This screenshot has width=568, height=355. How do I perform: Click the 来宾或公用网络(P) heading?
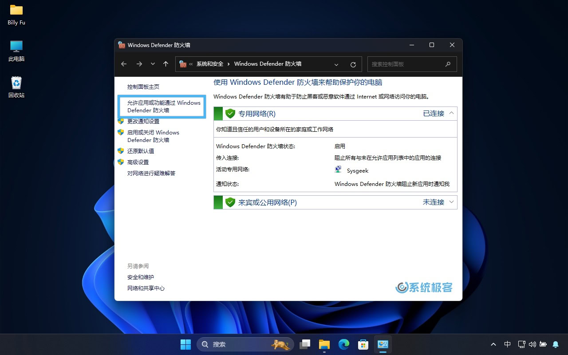[268, 202]
